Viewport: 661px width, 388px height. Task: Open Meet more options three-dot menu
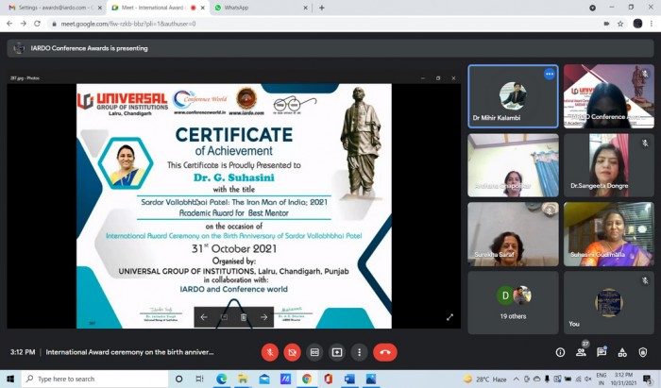point(359,352)
